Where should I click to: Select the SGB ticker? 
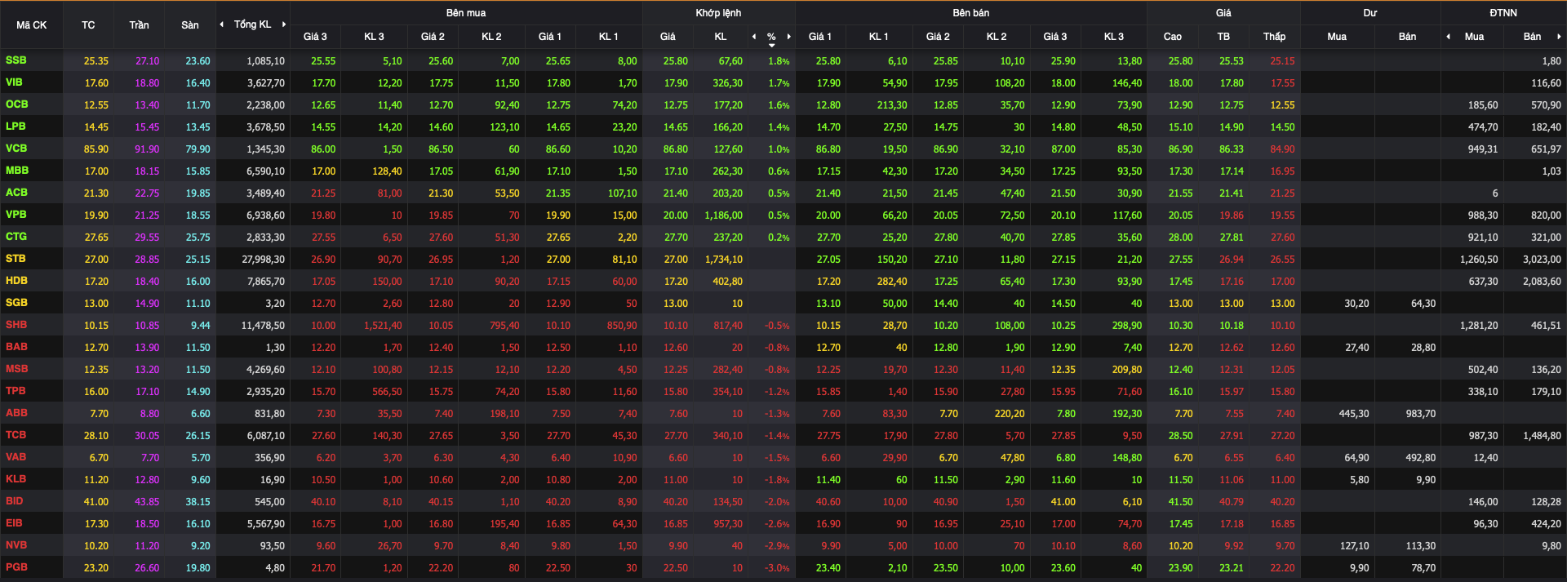tap(16, 303)
